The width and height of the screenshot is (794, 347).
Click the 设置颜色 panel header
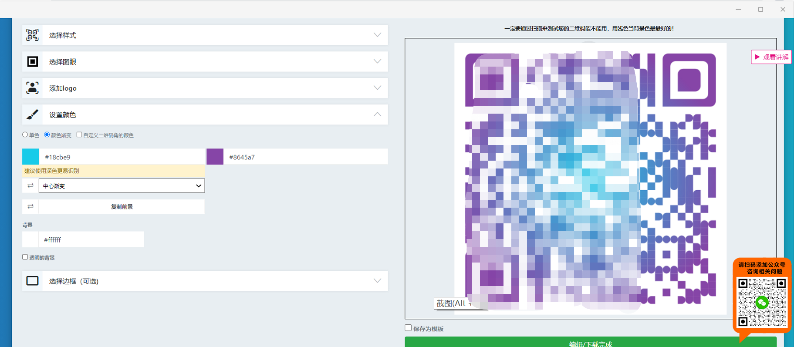coord(205,115)
